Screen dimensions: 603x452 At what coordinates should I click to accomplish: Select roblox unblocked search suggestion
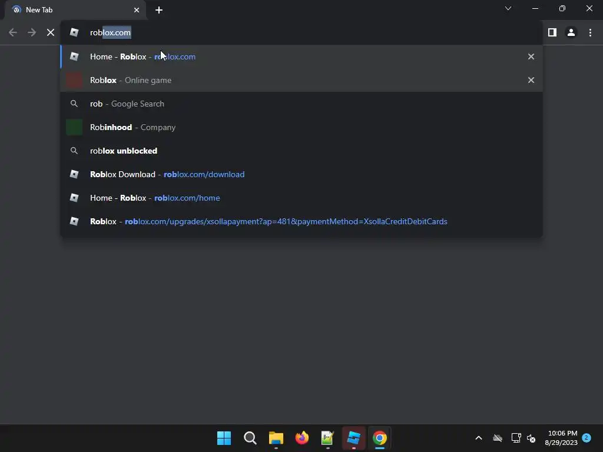(301, 151)
